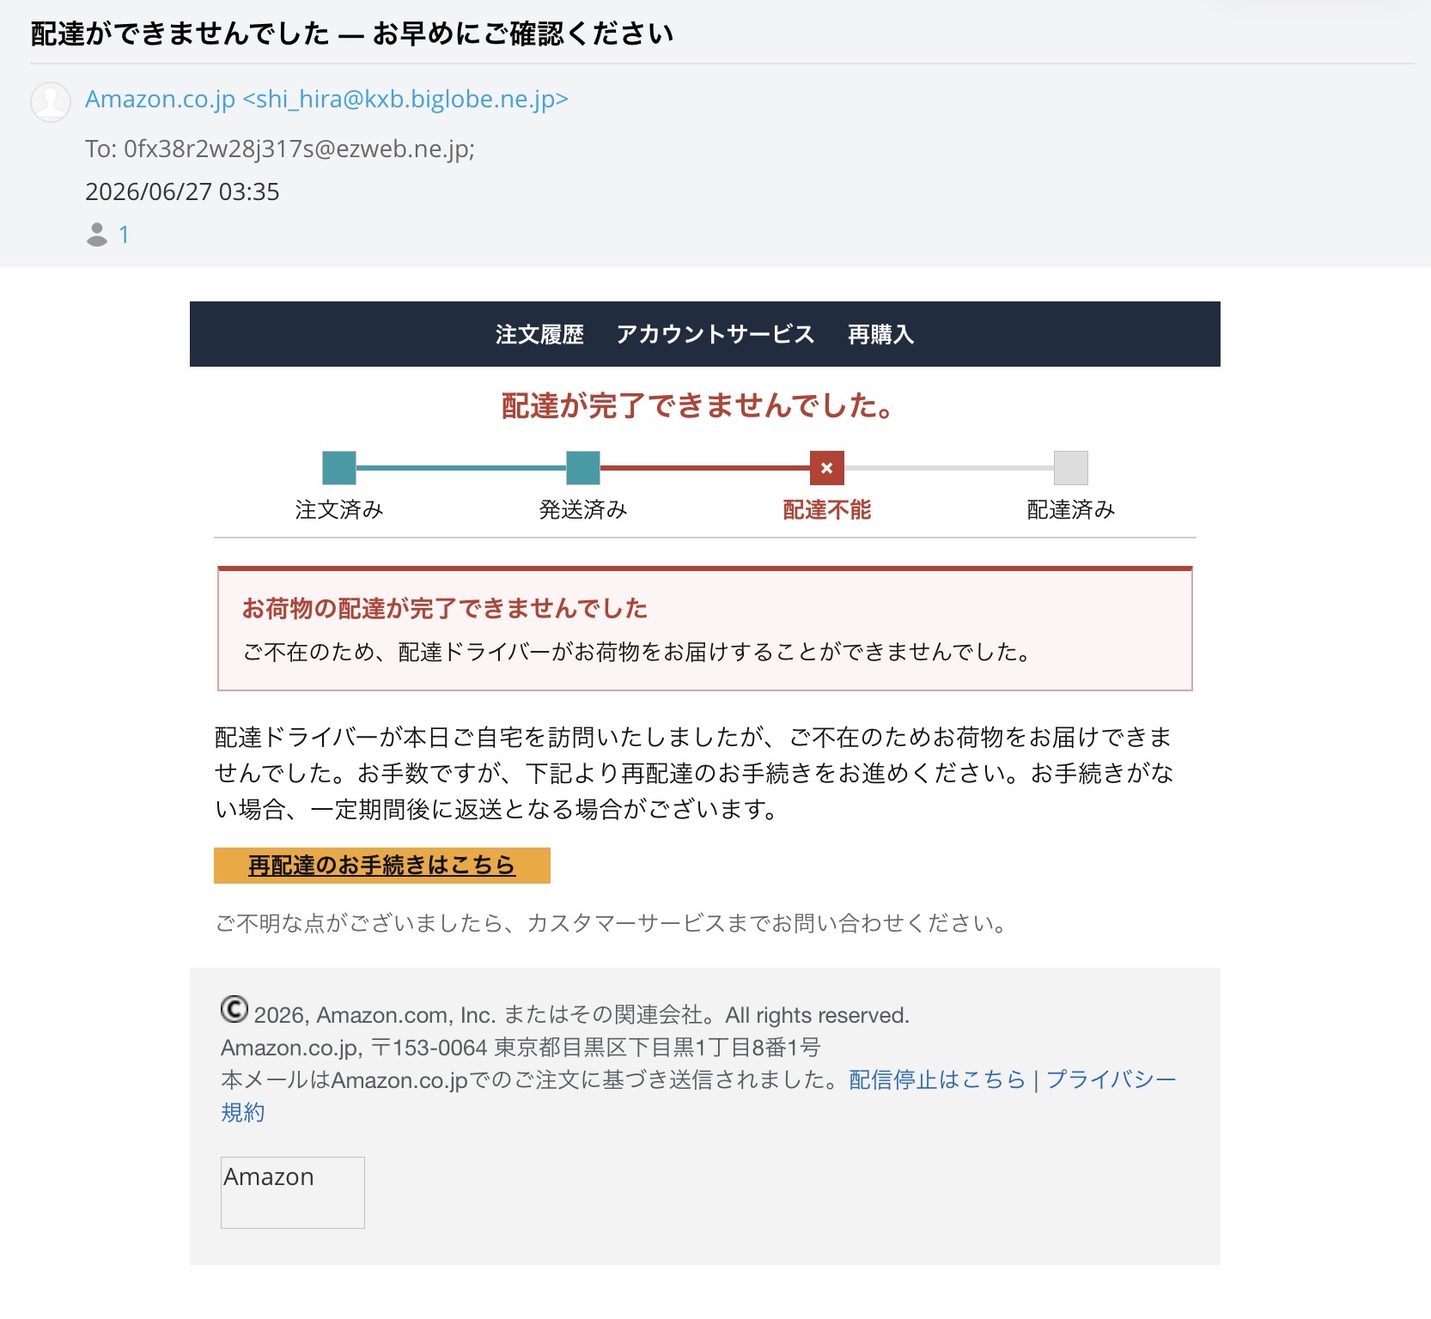Click the 注文済み status label
The height and width of the screenshot is (1319, 1431).
click(x=339, y=510)
